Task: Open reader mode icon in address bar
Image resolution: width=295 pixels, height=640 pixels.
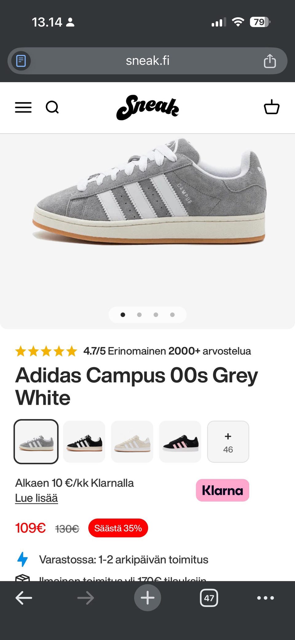Action: pos(21,61)
